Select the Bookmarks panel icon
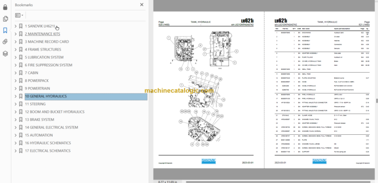The height and width of the screenshot is (183, 378). pyautogui.click(x=5, y=30)
